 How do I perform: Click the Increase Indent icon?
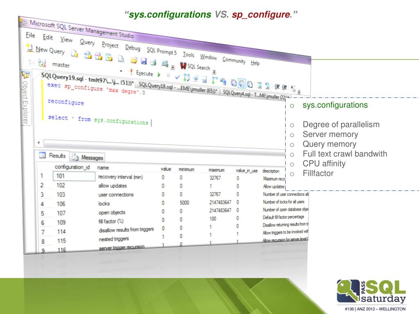click(x=285, y=87)
